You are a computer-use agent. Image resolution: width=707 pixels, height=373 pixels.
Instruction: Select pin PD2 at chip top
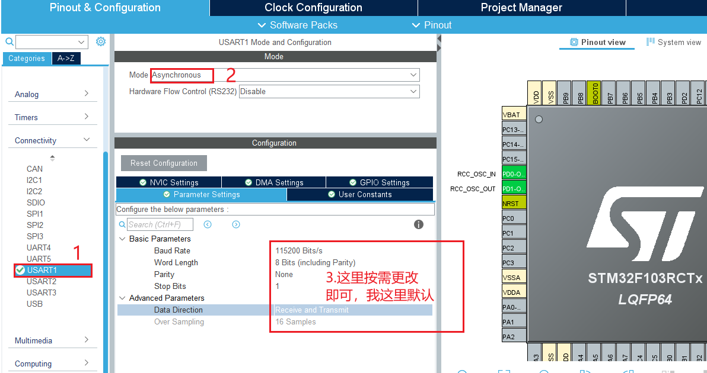pos(684,93)
